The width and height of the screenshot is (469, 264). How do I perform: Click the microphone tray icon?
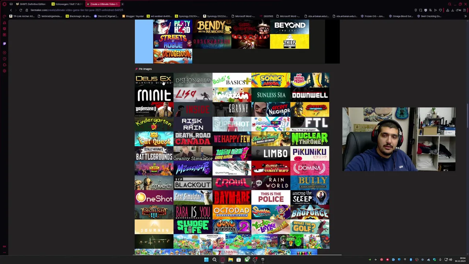click(x=440, y=260)
